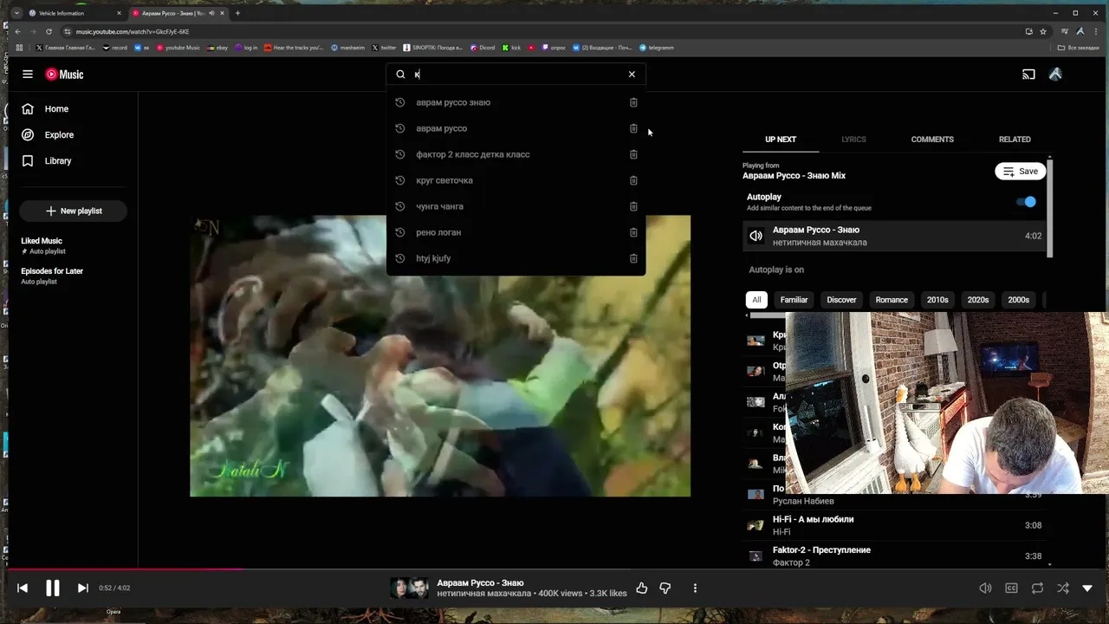Toggle closed captions in player bar
Viewport: 1109px width, 624px height.
coord(1011,588)
